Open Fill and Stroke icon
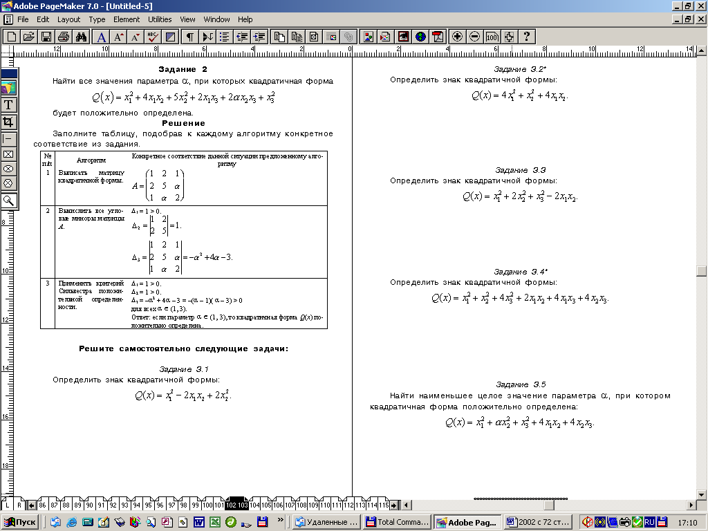 pos(170,37)
